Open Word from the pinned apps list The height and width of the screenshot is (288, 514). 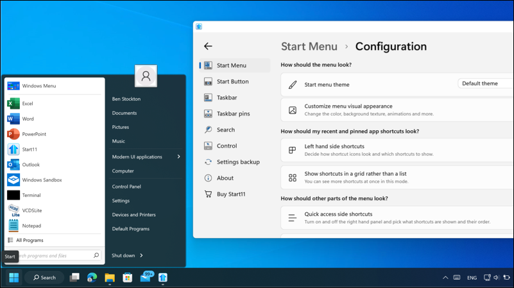tap(13, 119)
